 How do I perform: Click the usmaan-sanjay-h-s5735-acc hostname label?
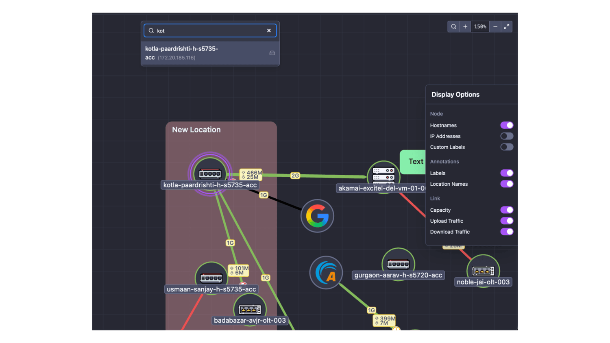click(x=211, y=289)
